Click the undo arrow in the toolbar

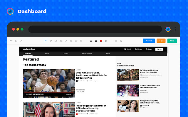pos(11,41)
